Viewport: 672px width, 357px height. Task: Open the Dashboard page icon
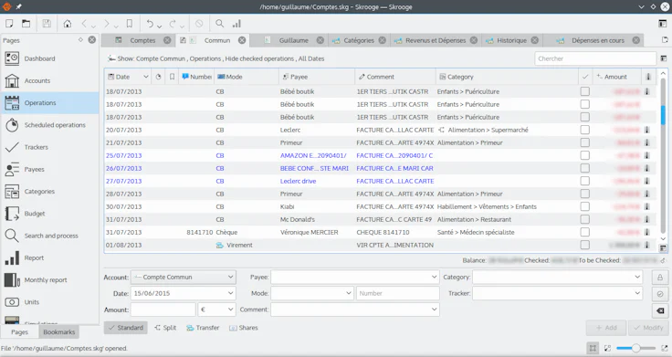click(x=12, y=58)
